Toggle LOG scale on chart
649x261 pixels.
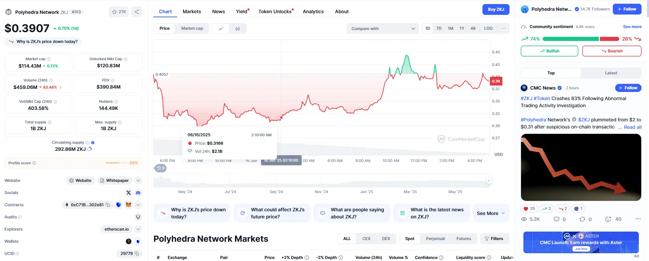pos(488,28)
